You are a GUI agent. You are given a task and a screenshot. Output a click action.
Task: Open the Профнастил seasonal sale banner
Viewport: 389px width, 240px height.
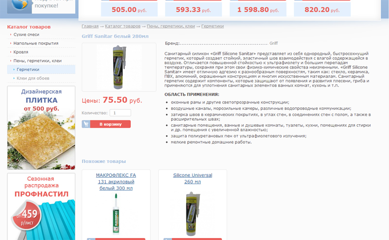point(41,206)
